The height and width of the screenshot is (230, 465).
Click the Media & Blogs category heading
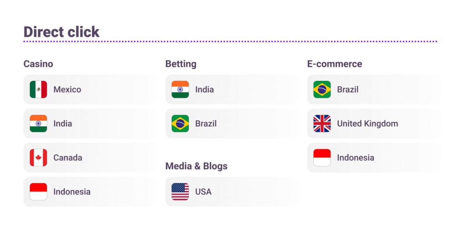196,166
